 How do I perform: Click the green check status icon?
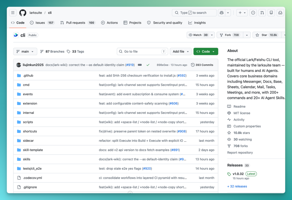pos(148,65)
